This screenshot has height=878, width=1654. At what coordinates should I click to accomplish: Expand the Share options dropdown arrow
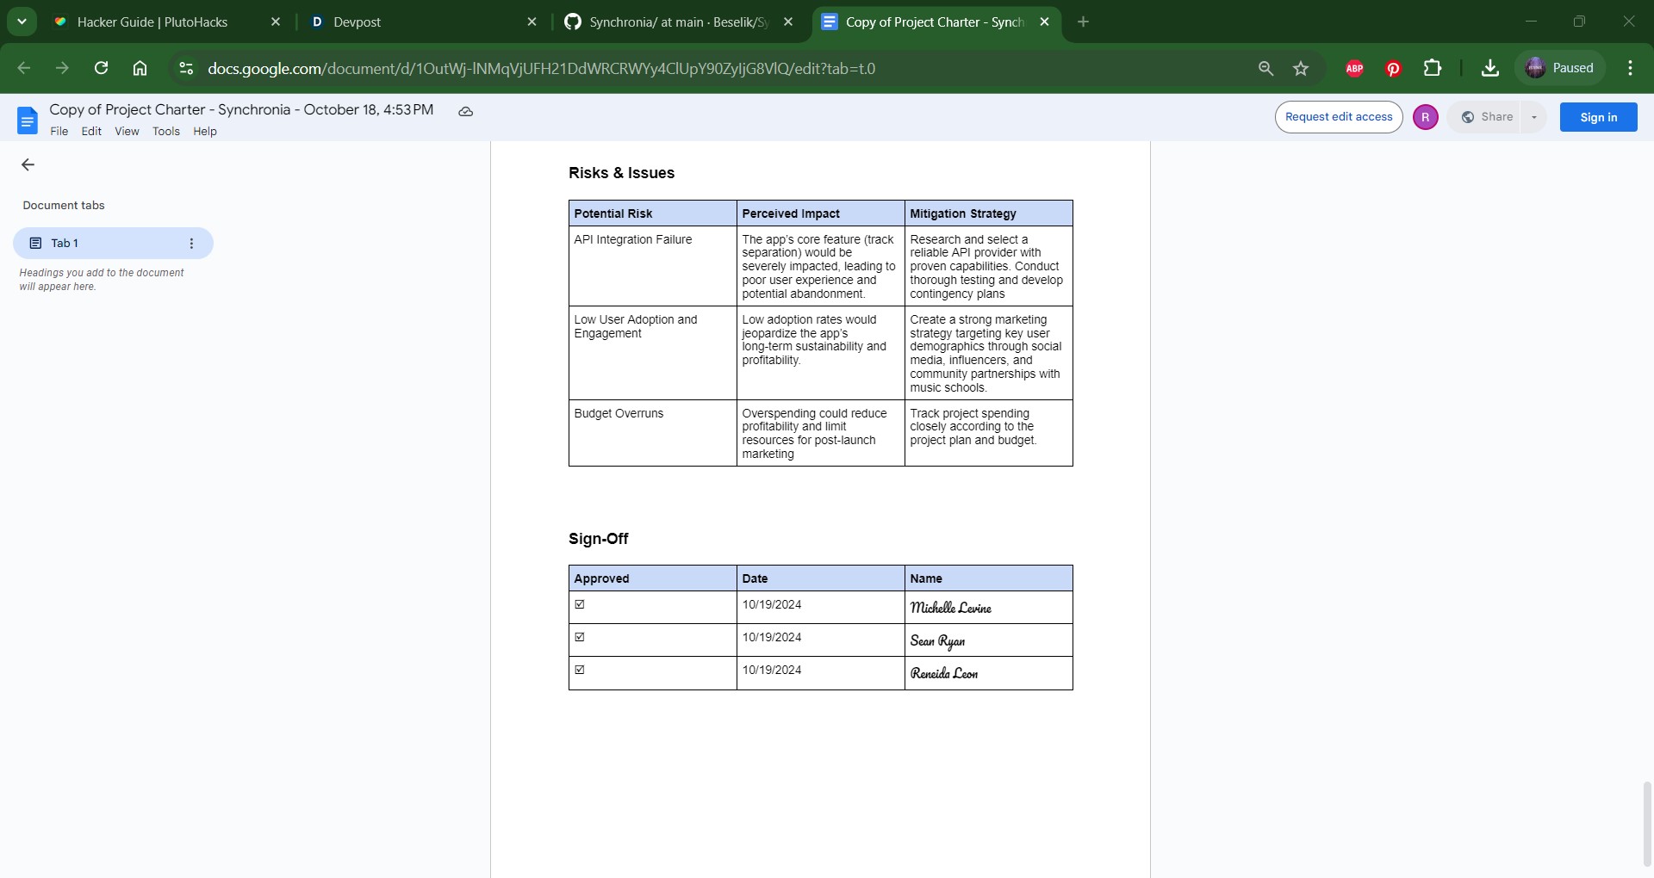(x=1533, y=117)
